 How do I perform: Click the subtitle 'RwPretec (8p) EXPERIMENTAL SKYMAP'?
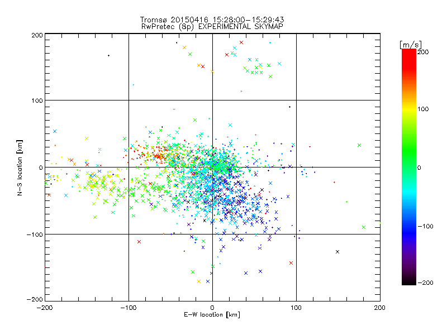coord(212,27)
